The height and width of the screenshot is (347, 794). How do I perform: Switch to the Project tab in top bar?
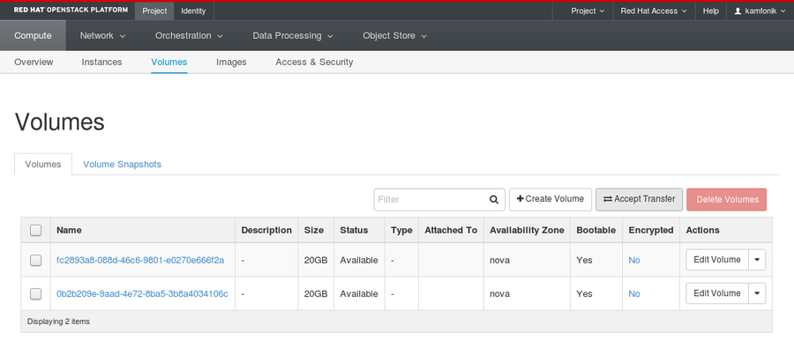click(x=154, y=11)
